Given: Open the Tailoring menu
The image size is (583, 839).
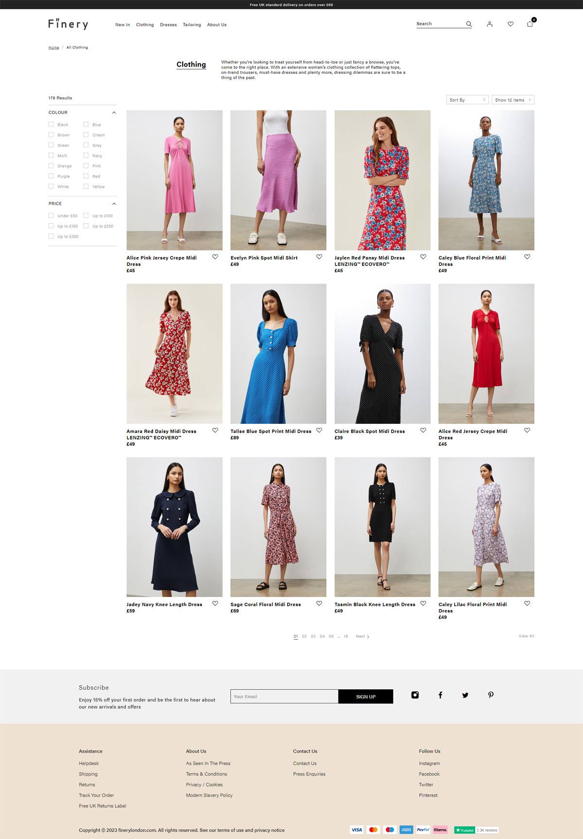Looking at the screenshot, I should [x=192, y=25].
